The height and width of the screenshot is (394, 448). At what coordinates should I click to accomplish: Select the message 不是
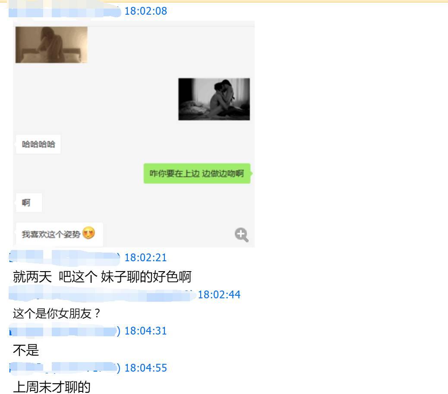click(x=26, y=350)
